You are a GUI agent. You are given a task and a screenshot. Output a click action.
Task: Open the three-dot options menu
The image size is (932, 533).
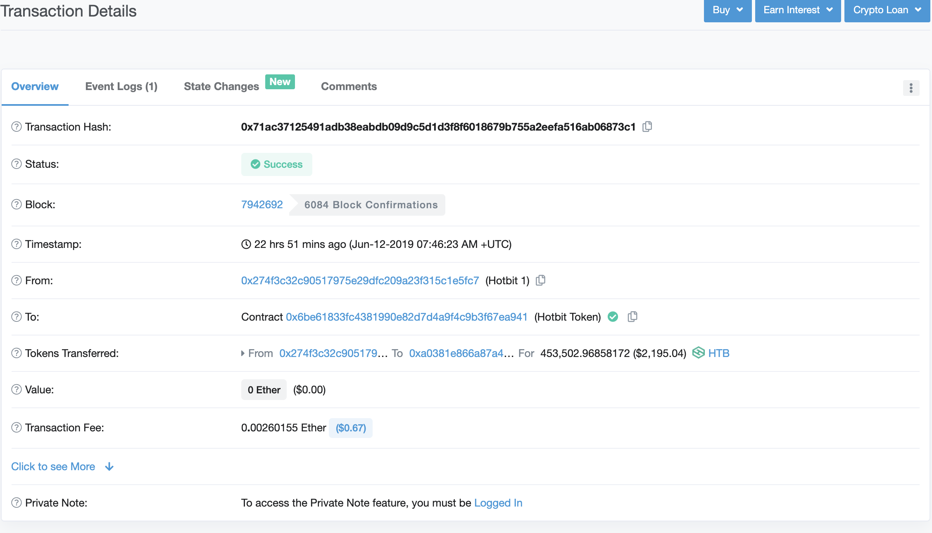point(911,88)
